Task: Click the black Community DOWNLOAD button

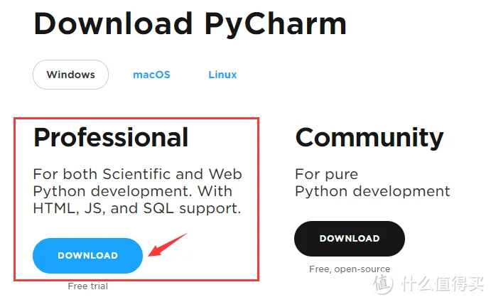Action: 350,239
